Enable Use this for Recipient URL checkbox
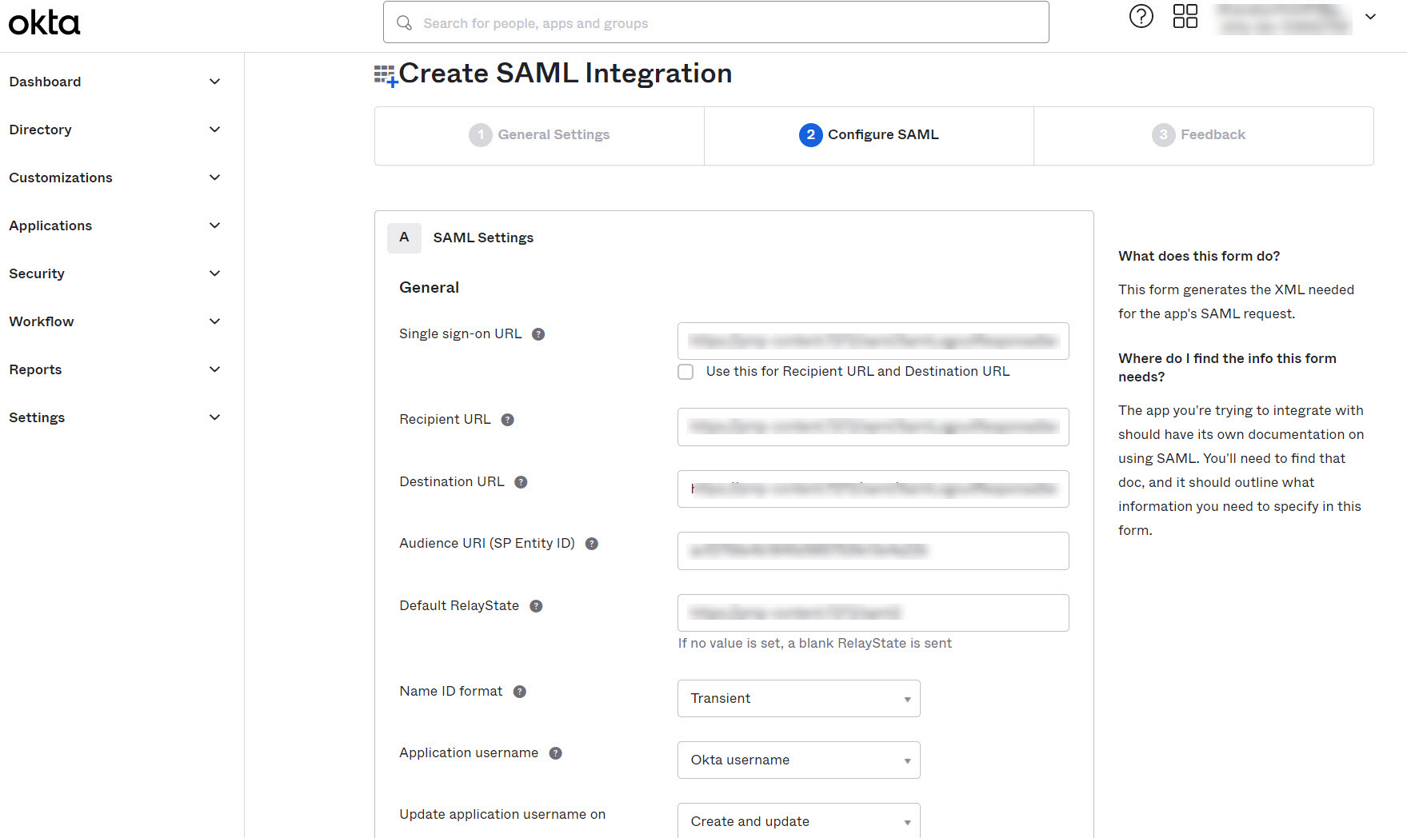 pos(686,372)
